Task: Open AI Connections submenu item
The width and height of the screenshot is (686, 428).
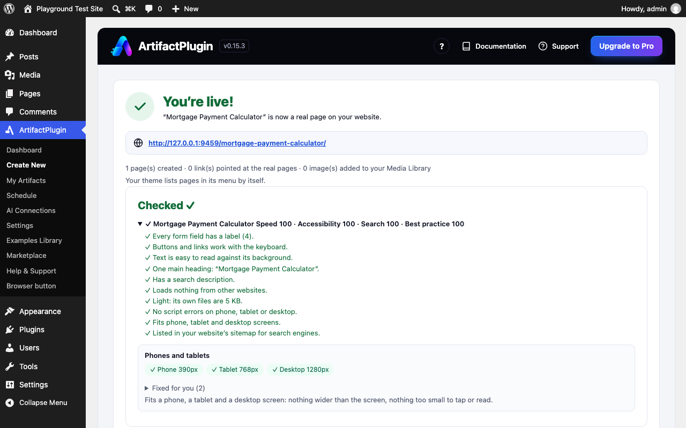Action: 43,210
